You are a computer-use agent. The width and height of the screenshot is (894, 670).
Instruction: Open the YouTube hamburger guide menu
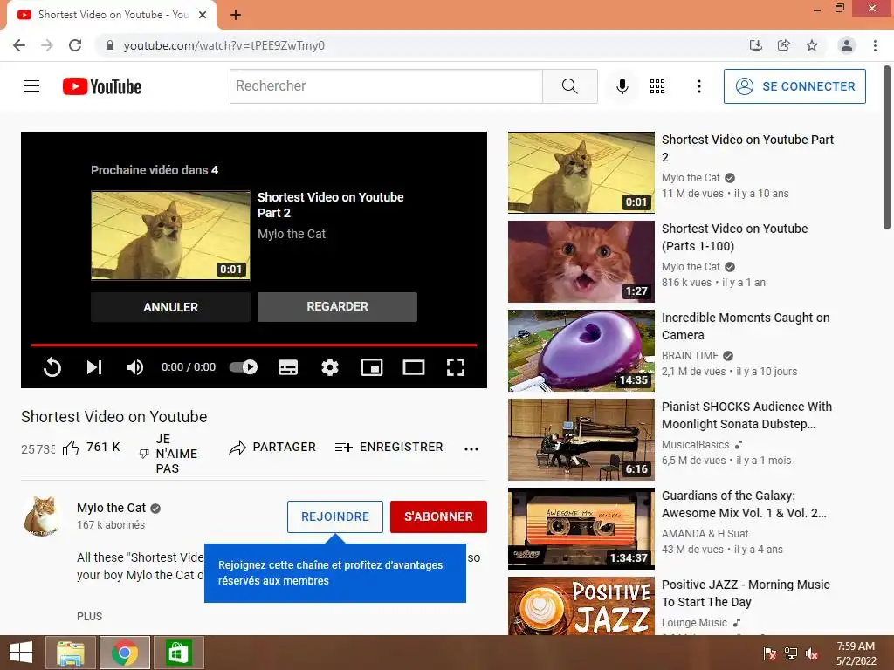pos(31,86)
